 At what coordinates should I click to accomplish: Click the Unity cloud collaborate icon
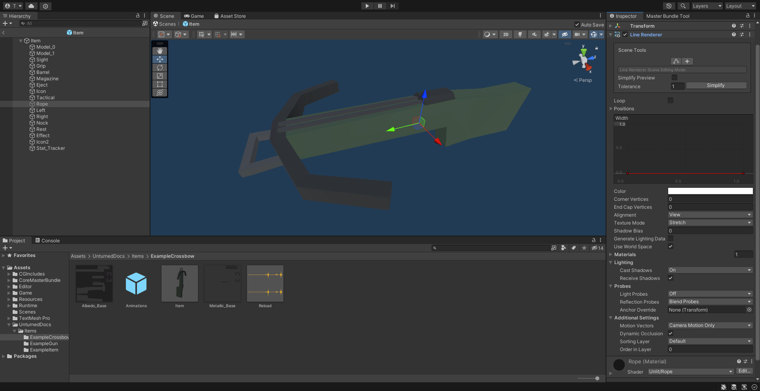31,6
